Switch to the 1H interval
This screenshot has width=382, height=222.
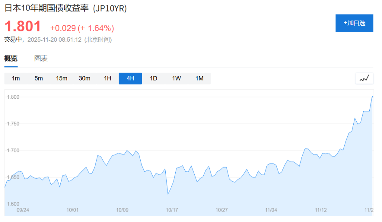click(107, 78)
